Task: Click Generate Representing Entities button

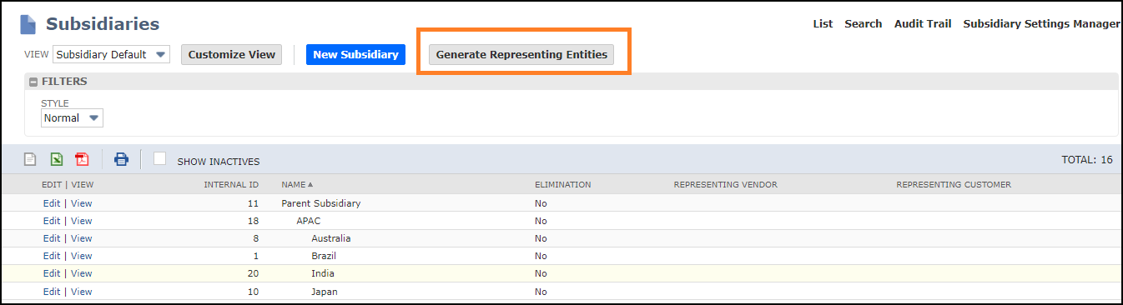Action: pos(521,55)
